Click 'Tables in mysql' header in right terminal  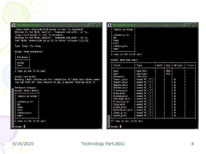(123, 29)
